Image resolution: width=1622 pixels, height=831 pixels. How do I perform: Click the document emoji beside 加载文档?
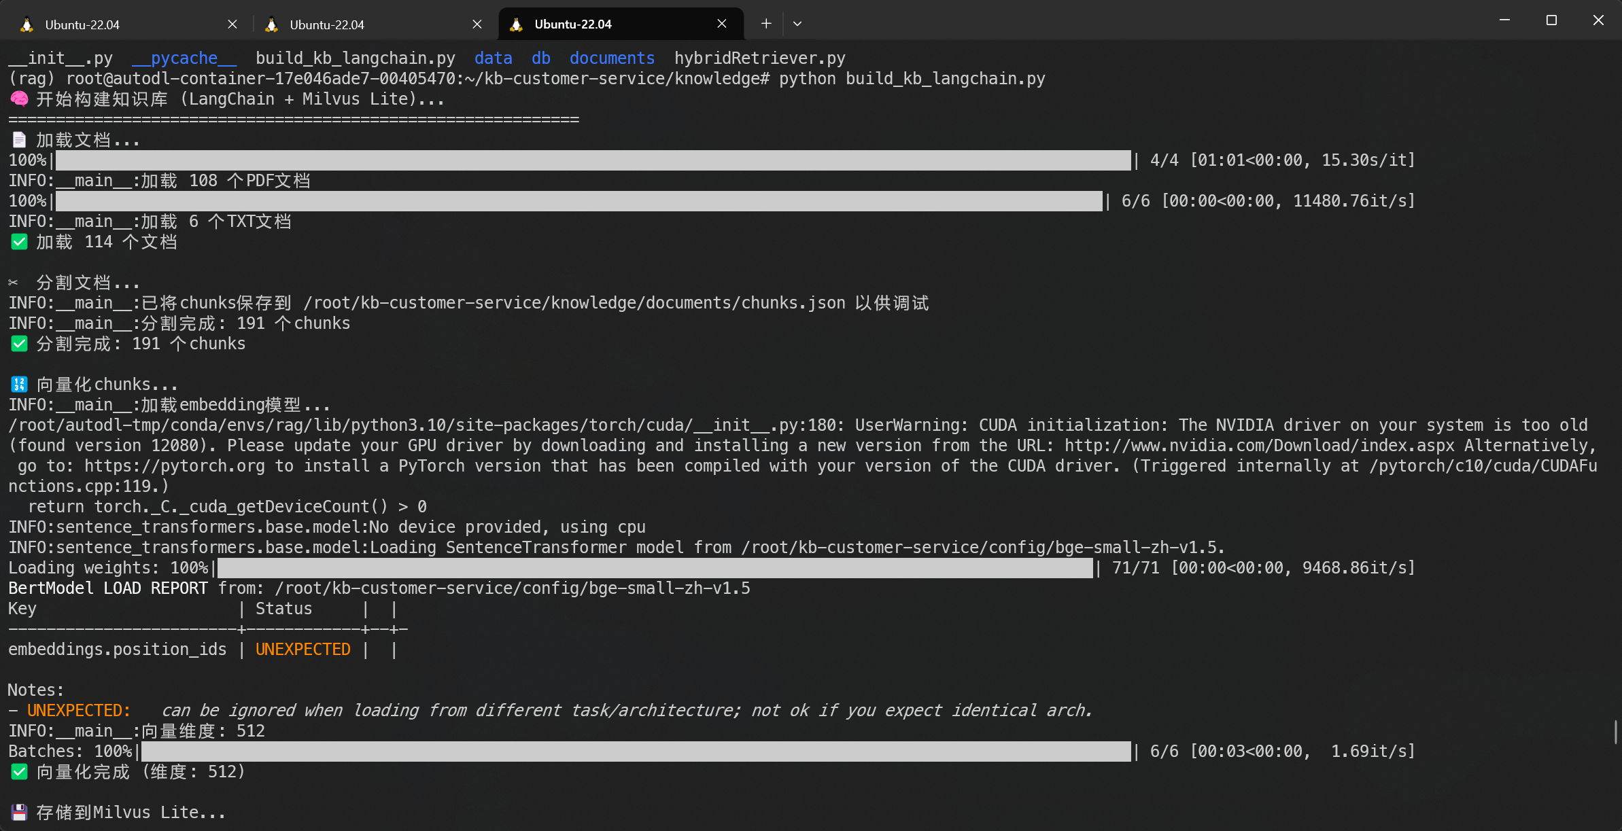[19, 140]
